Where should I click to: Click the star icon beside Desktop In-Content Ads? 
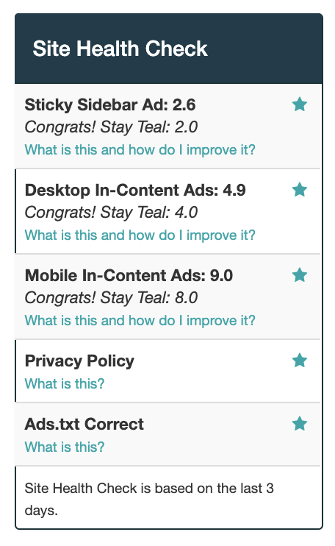(299, 190)
